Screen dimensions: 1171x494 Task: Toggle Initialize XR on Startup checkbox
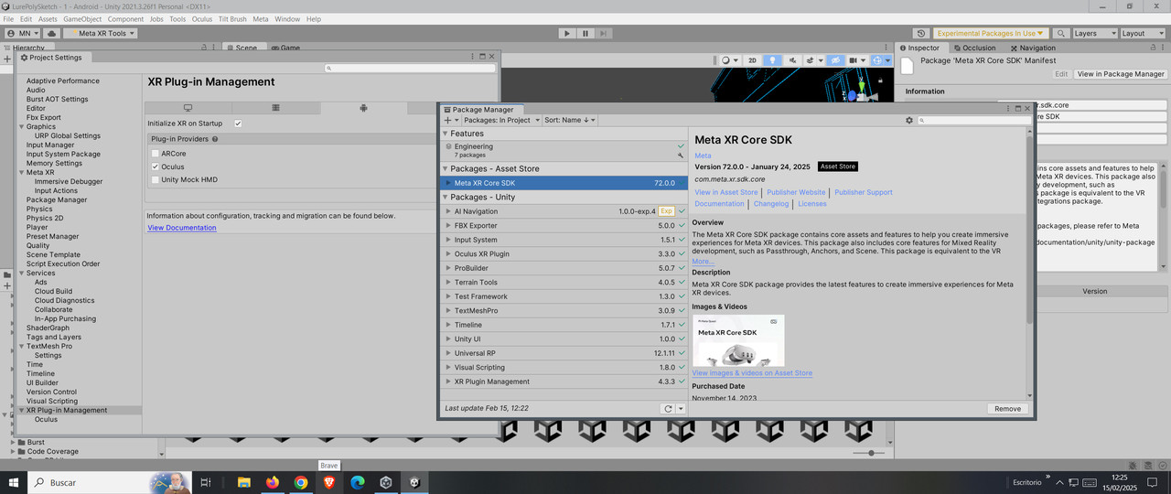pos(238,123)
